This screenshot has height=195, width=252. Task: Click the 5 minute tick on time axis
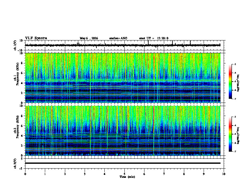pos(124,174)
